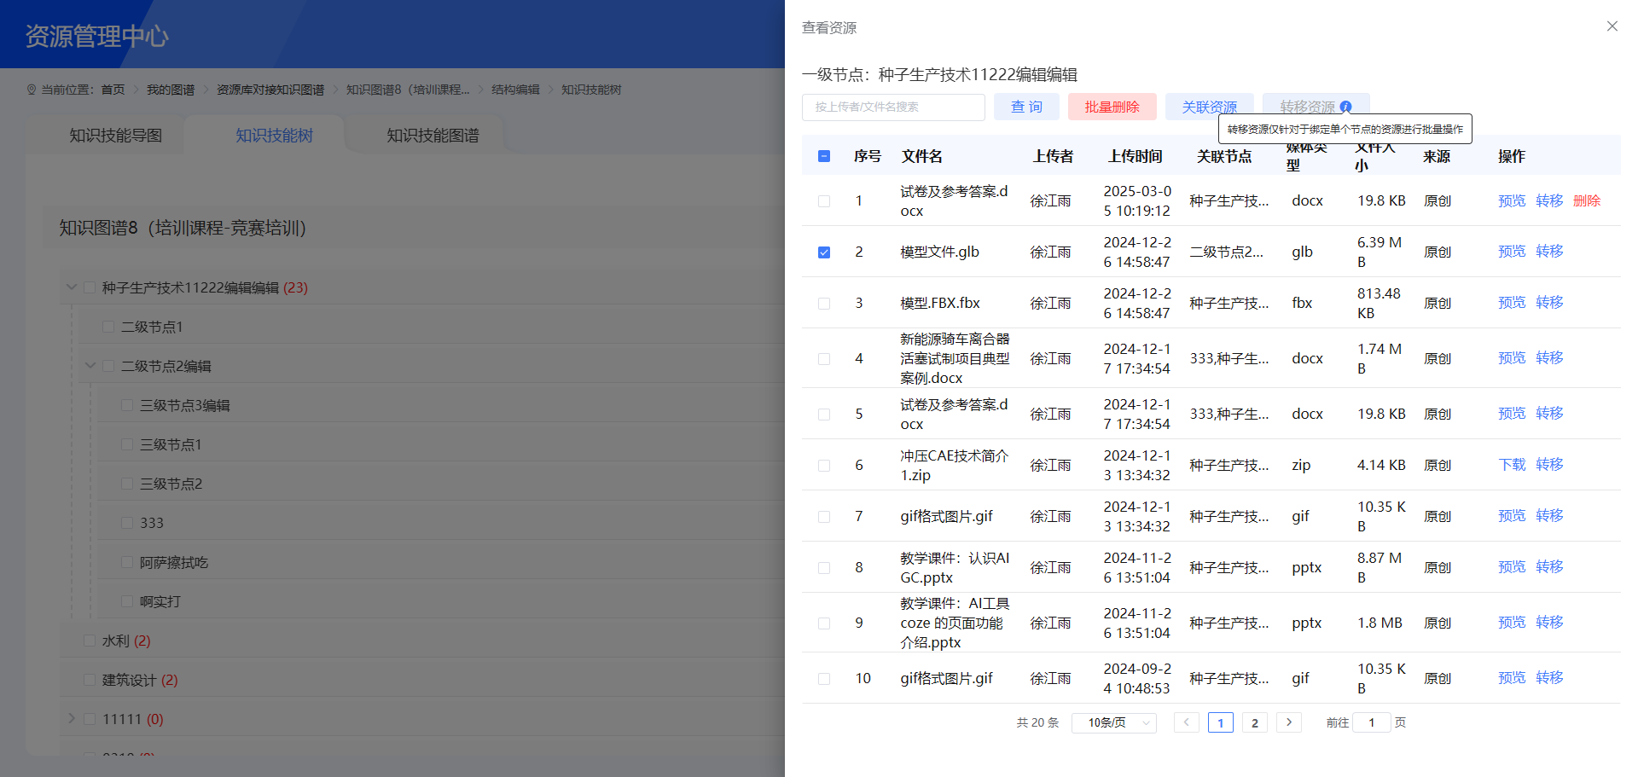Open the 关联资源 dialog
The width and height of the screenshot is (1638, 777).
[1210, 107]
